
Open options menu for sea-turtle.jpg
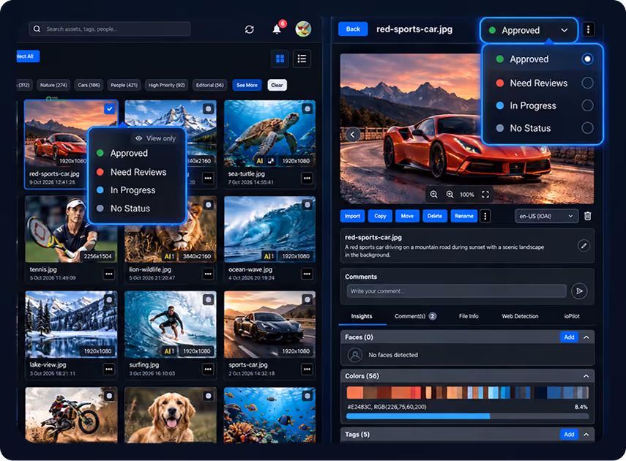pyautogui.click(x=307, y=178)
